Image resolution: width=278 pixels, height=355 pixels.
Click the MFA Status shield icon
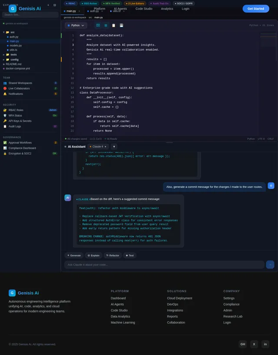[5, 116]
